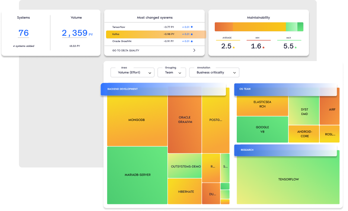
Task: Click the star icon in Oracle GraalVM row
Action: click(192, 41)
